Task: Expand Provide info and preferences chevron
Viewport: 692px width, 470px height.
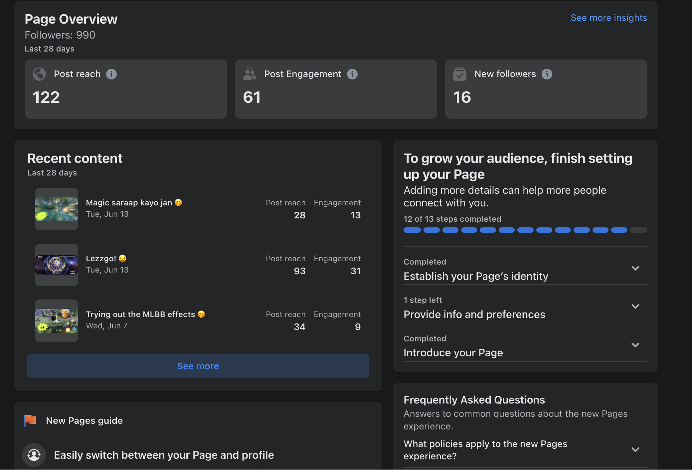Action: 635,306
